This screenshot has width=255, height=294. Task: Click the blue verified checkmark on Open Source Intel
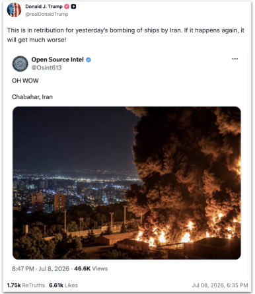[x=89, y=59]
